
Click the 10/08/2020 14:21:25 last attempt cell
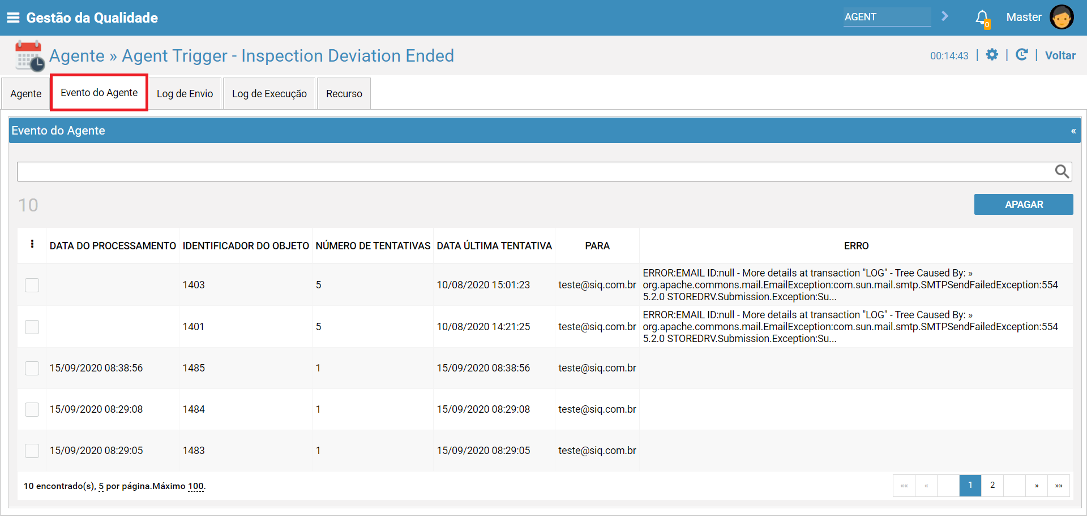[483, 327]
